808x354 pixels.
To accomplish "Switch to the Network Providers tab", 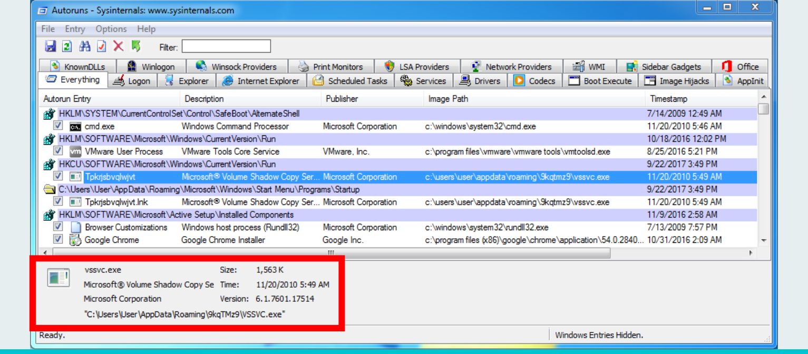I will [511, 67].
